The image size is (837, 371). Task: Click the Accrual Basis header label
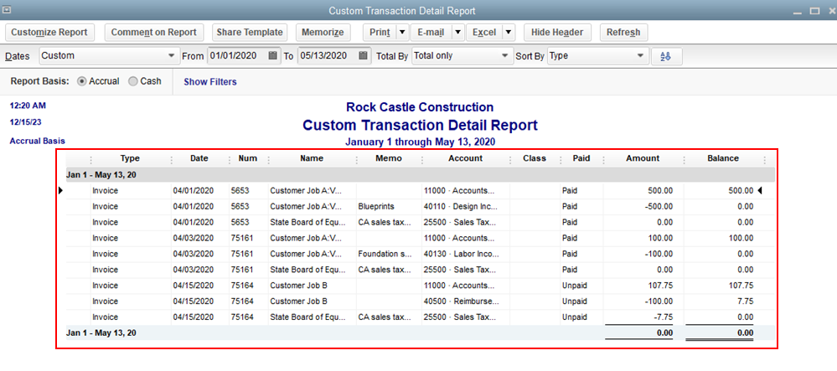tap(38, 142)
